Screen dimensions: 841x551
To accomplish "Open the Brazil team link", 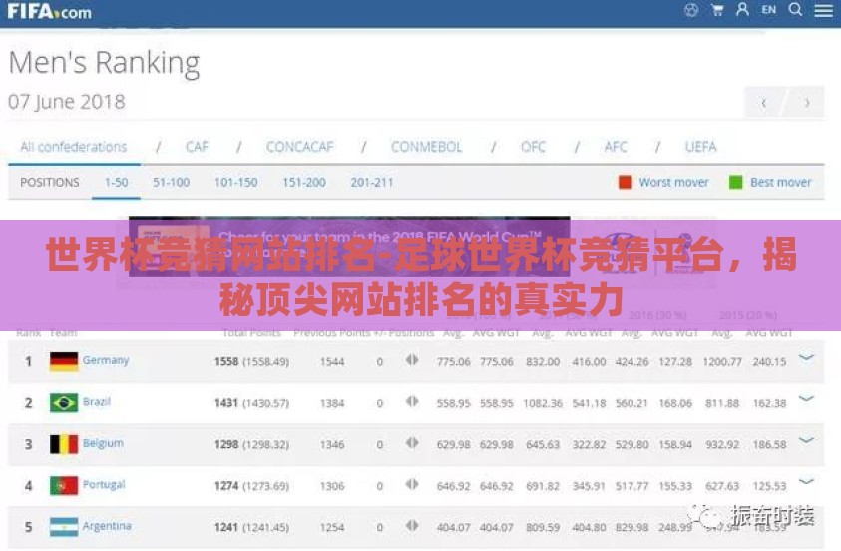I will 97,402.
